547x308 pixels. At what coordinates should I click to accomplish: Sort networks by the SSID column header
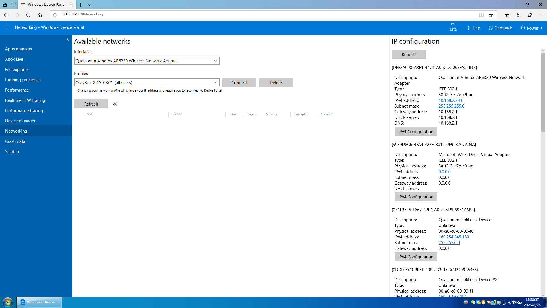pos(90,114)
